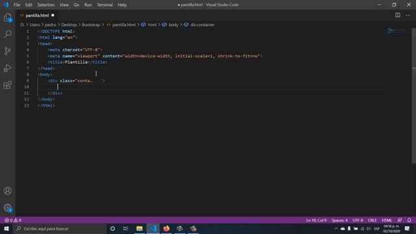
Task: Open the Manage gear icon
Action: pos(7,208)
